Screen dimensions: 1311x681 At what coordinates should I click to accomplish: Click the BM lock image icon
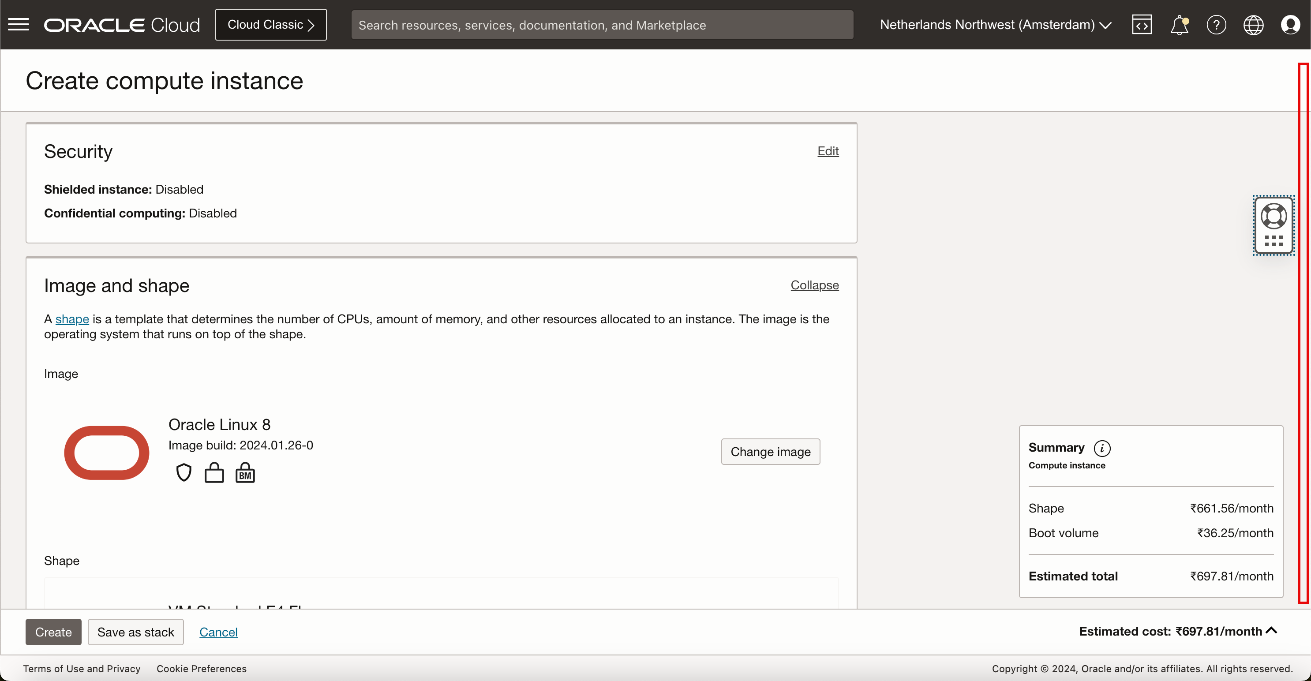tap(245, 473)
